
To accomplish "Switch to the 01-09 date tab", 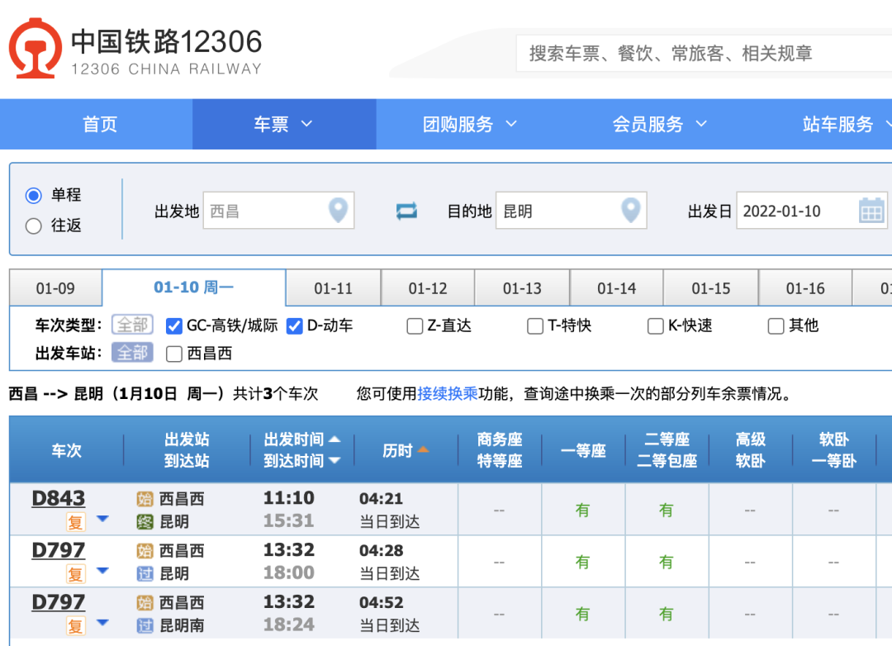I will pos(55,288).
